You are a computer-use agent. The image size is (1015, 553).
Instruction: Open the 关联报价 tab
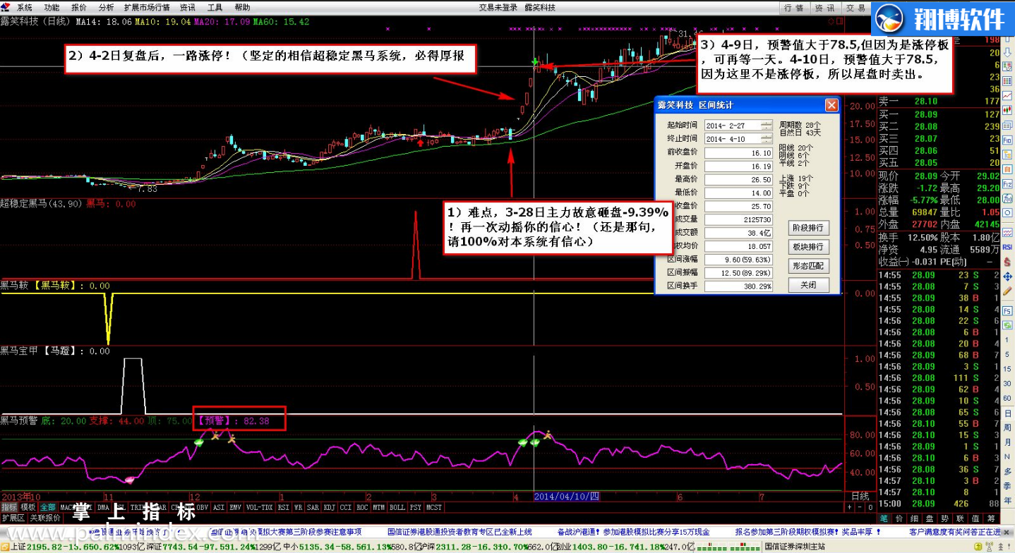[45, 518]
